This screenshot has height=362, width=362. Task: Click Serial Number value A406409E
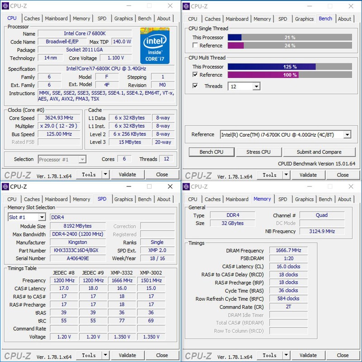(x=77, y=258)
